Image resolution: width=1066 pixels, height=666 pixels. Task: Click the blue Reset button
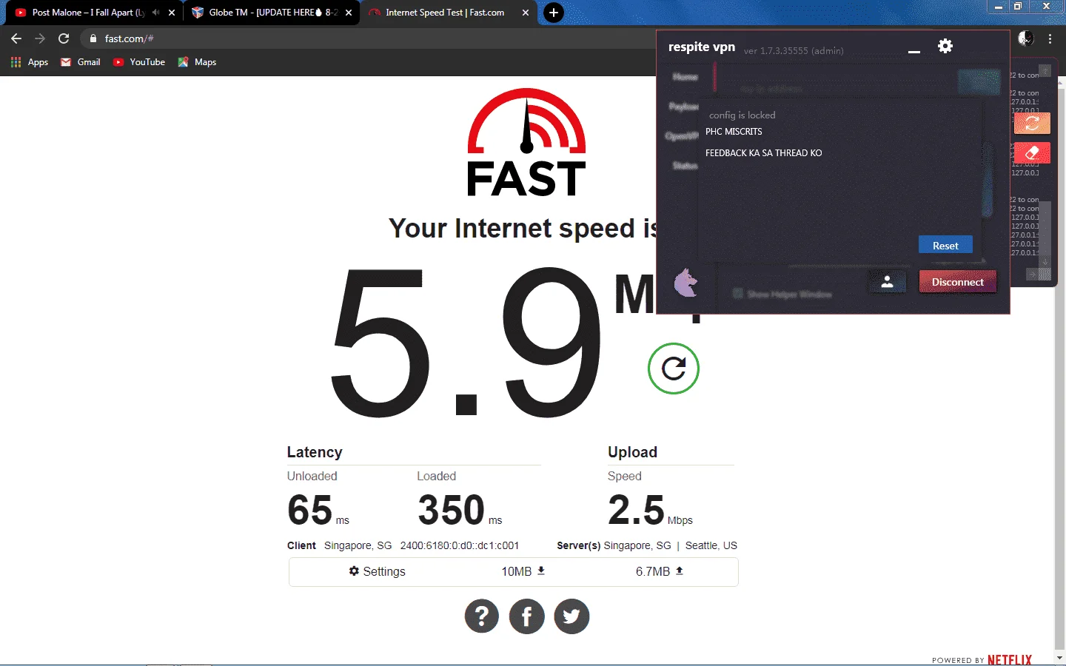point(945,246)
